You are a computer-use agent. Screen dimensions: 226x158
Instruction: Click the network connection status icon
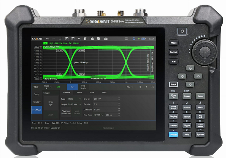coord(134,39)
